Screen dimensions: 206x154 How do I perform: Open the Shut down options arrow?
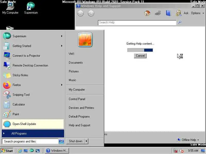pyautogui.click(x=87, y=141)
